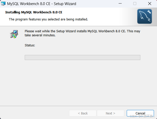Click the installation progress bar
This screenshot has height=119, width=157.
pos(83,57)
